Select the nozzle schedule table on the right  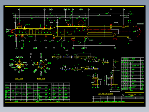pyautogui.click(x=133, y=74)
